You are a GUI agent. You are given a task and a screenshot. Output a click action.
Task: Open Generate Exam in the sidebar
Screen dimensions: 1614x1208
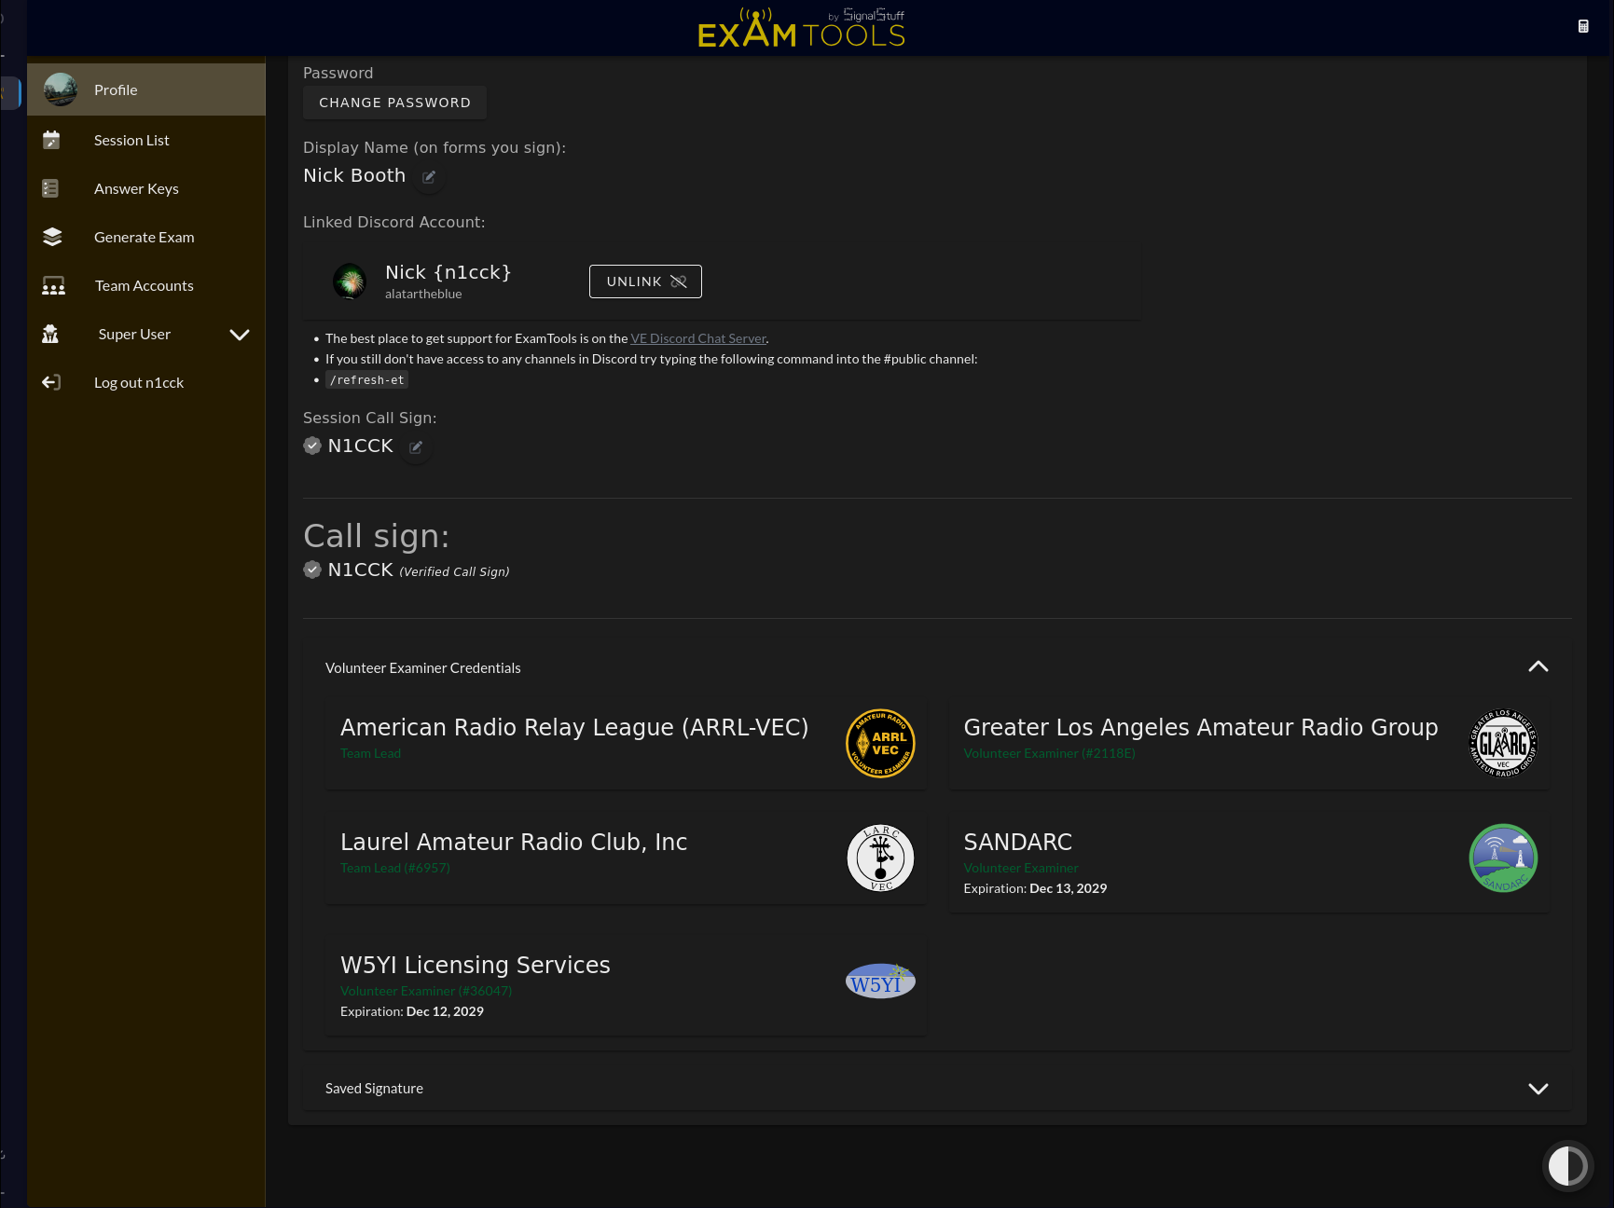click(146, 237)
